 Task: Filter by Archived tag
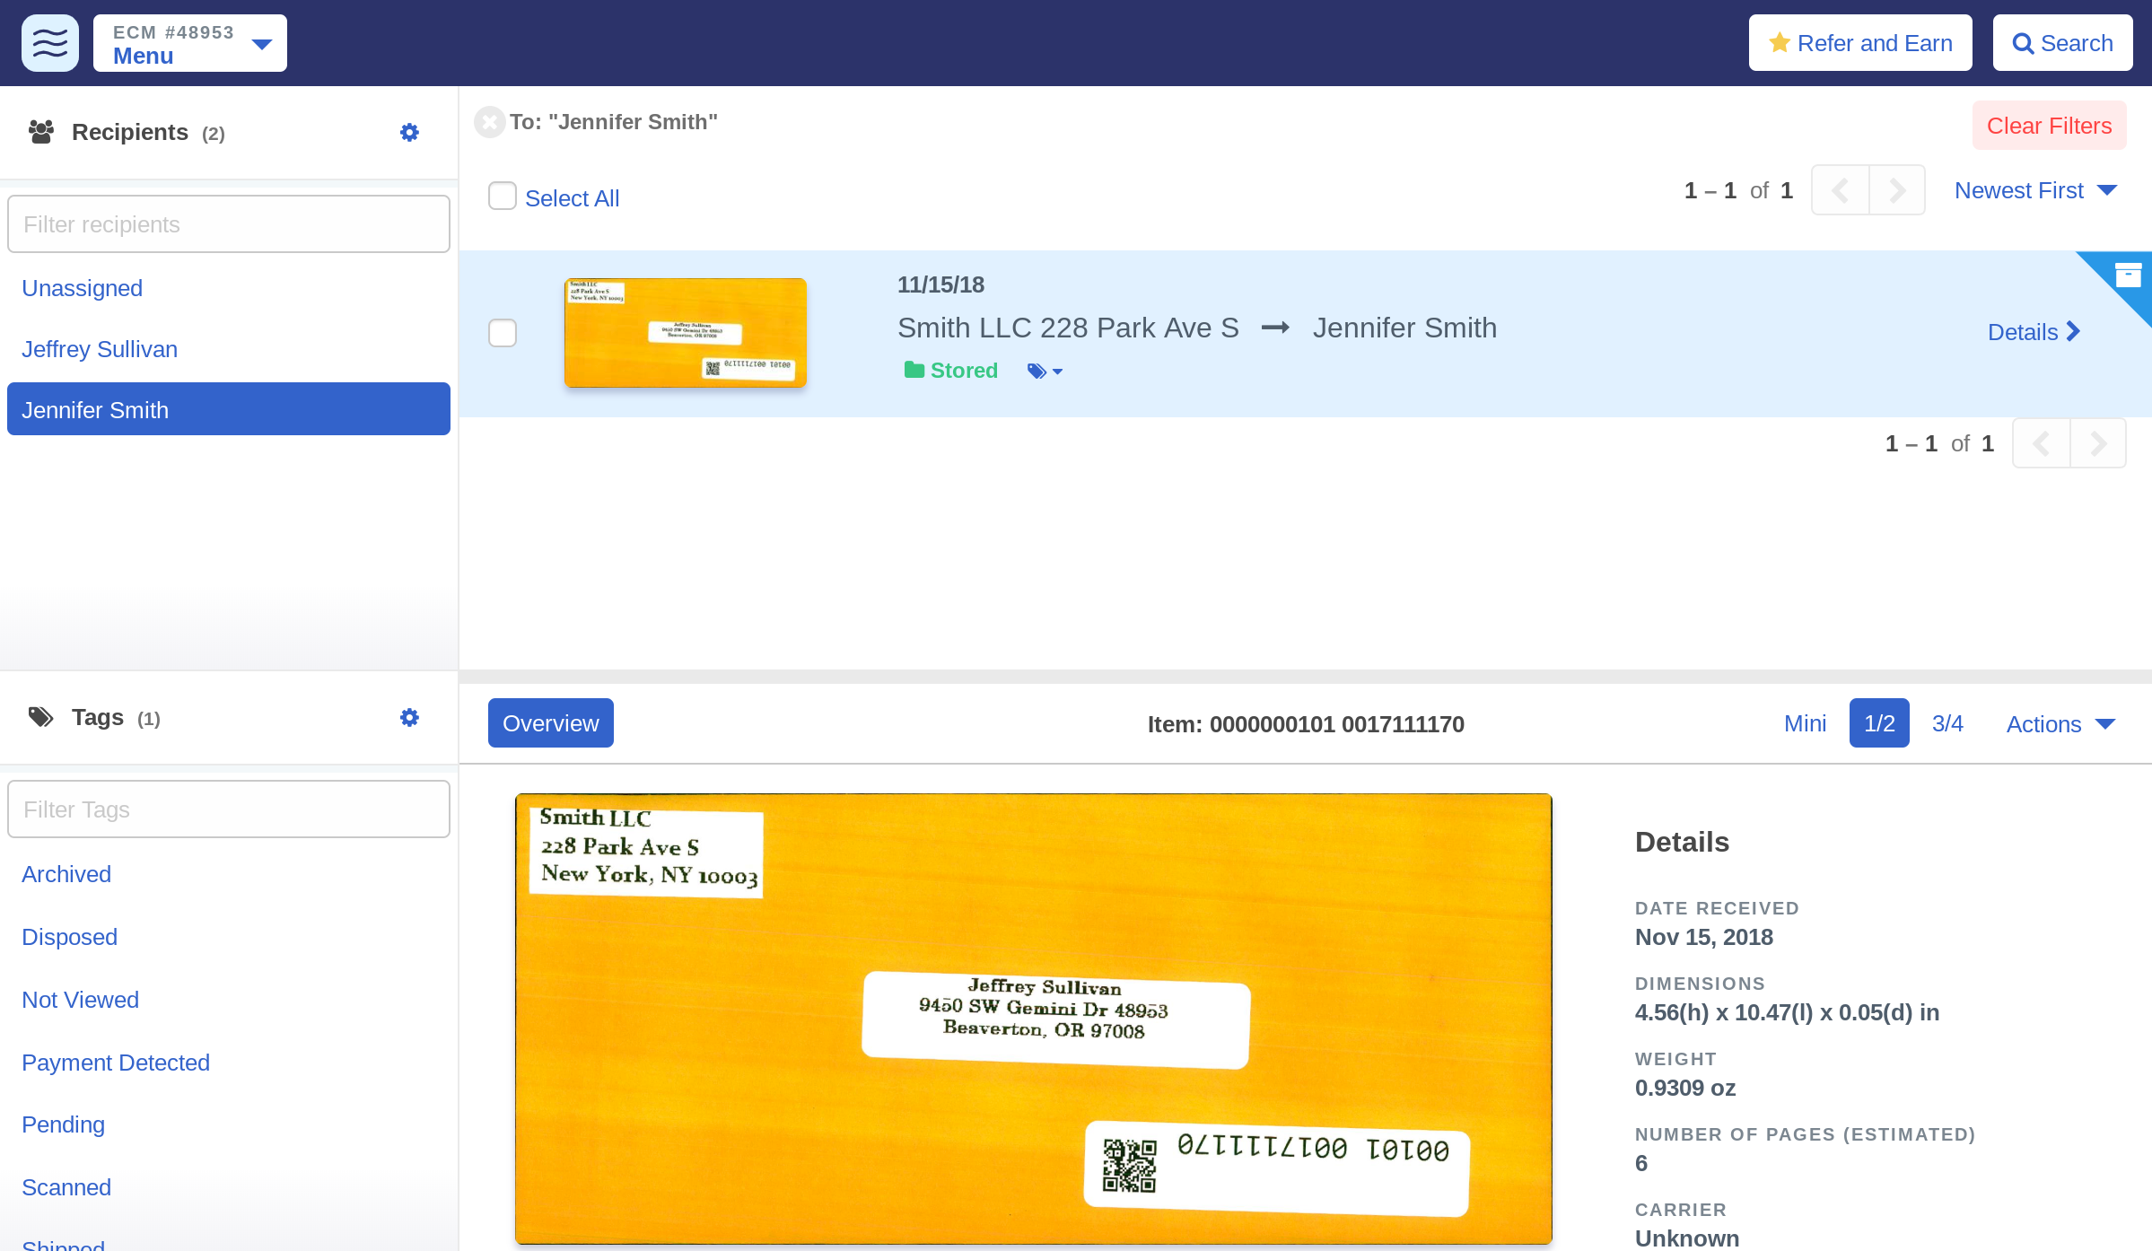click(66, 874)
